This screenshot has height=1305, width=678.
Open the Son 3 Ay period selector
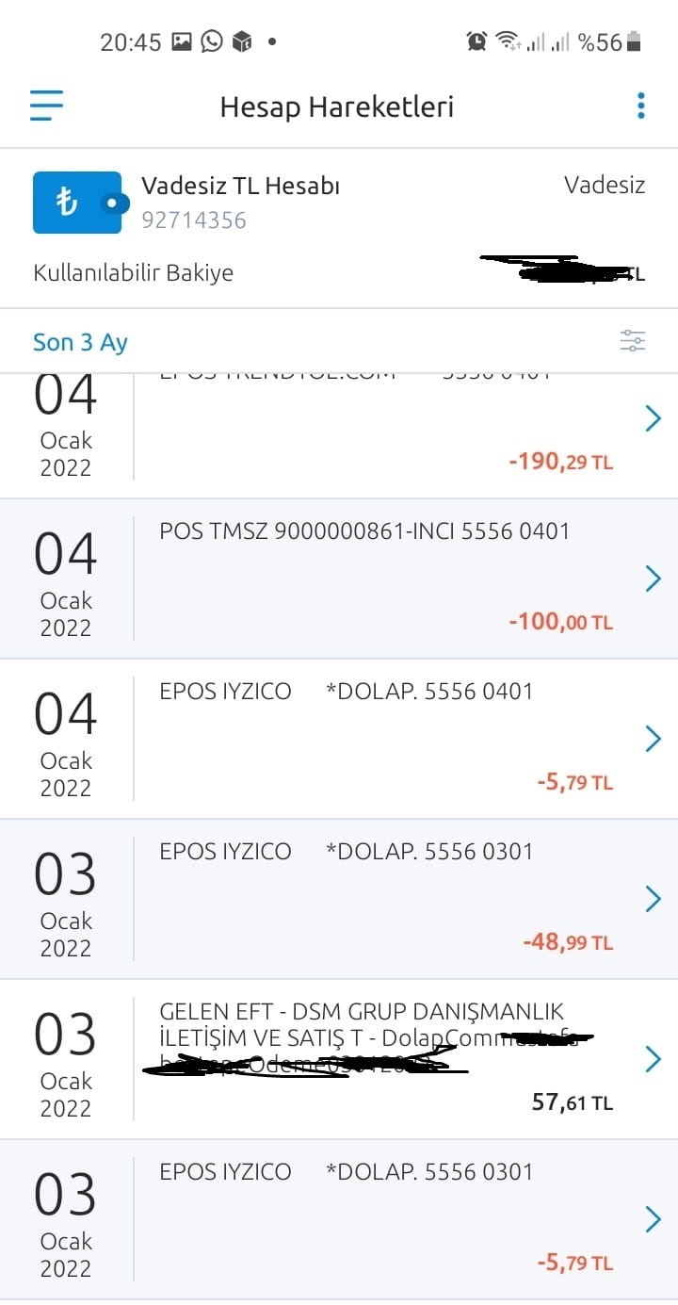[80, 342]
